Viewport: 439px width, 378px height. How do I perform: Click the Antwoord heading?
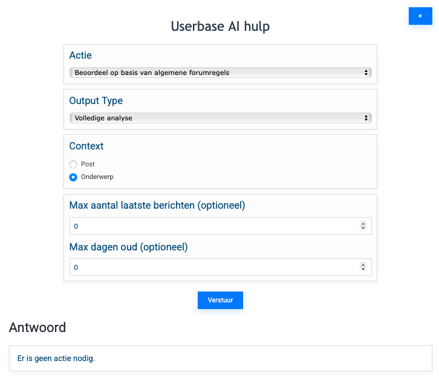[37, 327]
